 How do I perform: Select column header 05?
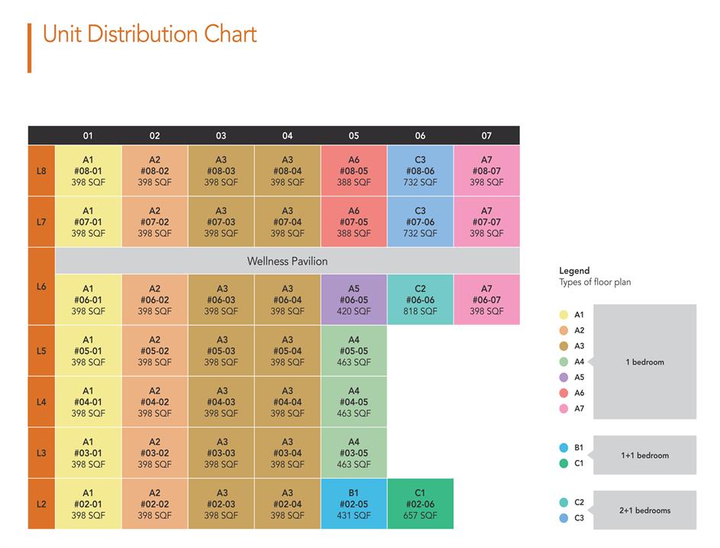[x=354, y=136]
